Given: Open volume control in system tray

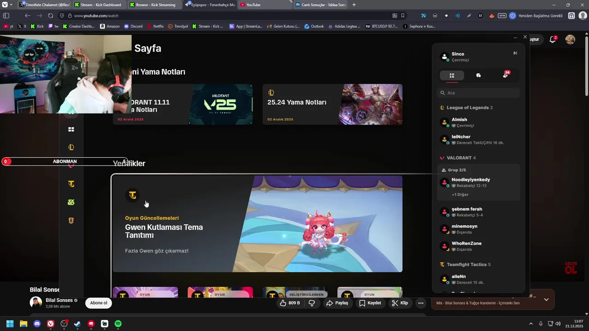Looking at the screenshot, I should click(558, 324).
